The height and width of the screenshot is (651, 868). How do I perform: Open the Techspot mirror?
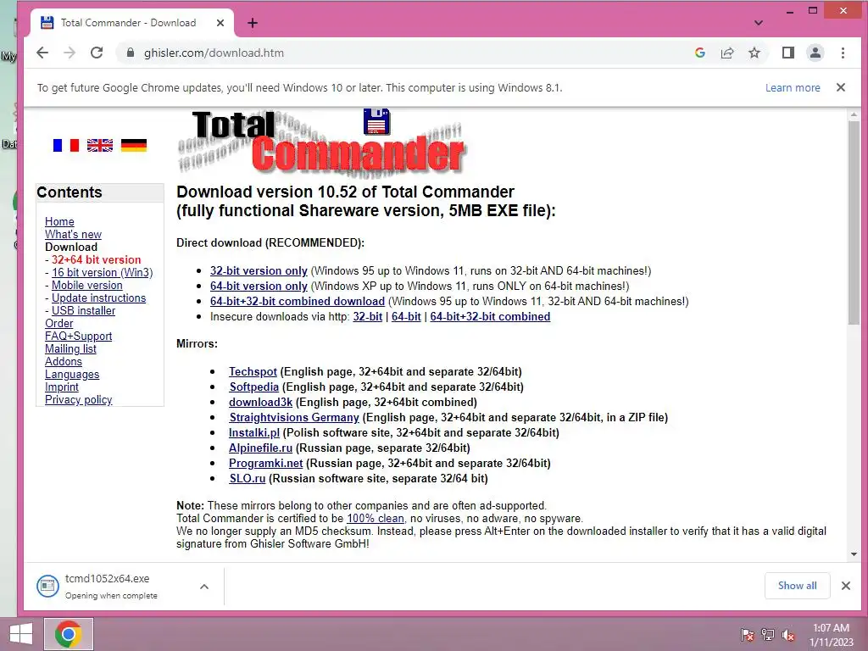point(253,371)
